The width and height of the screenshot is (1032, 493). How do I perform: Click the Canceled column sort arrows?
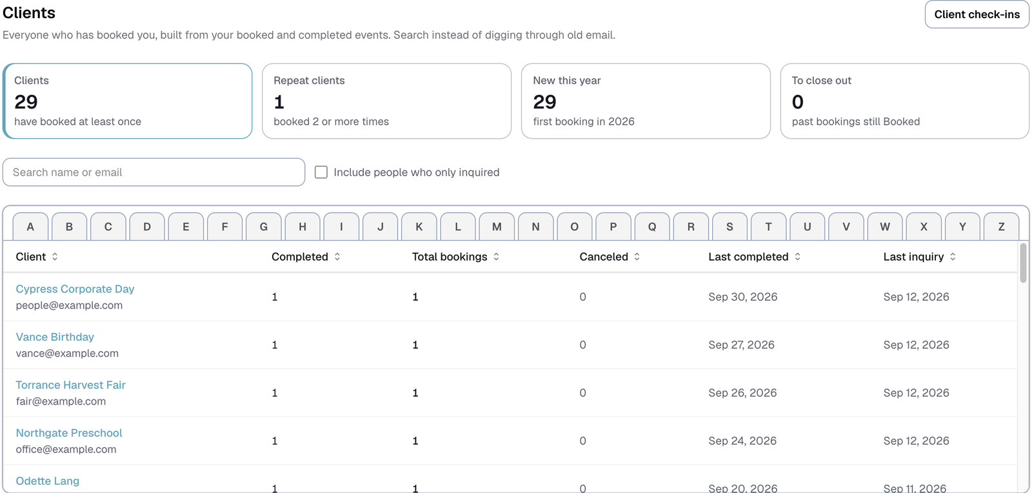pyautogui.click(x=637, y=257)
